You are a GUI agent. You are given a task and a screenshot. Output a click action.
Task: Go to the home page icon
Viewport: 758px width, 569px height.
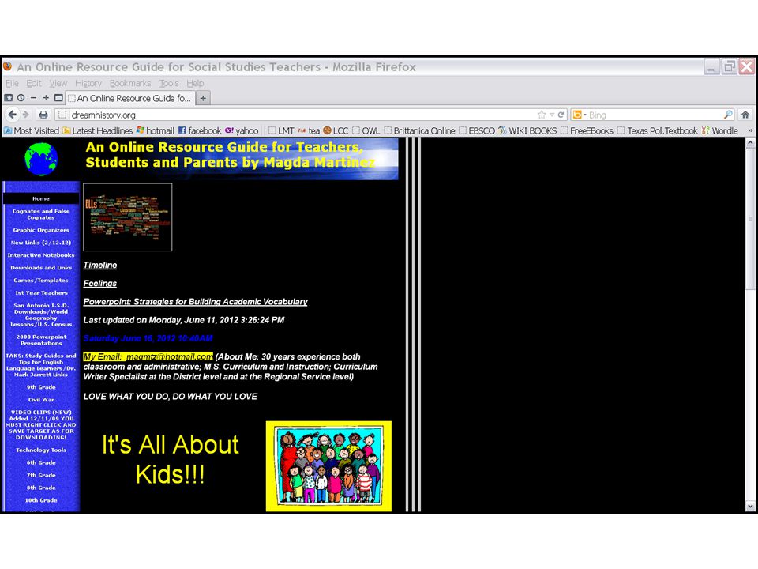(745, 115)
